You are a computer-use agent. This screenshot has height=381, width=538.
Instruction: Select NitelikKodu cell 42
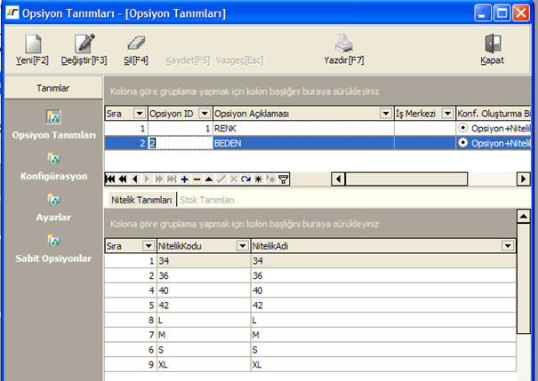point(204,305)
